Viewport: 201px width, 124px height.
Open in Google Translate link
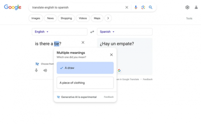pyautogui.click(x=128, y=79)
